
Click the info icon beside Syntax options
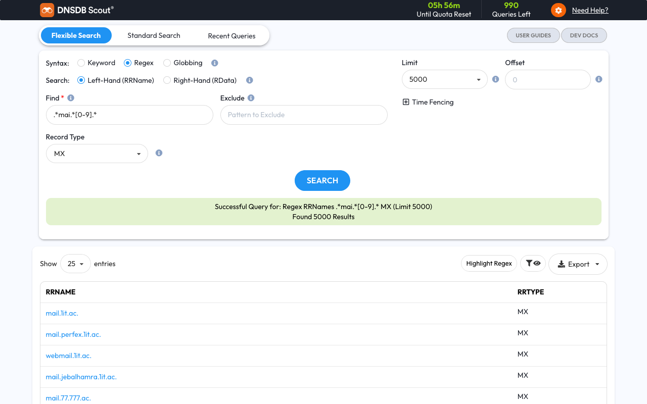point(214,63)
